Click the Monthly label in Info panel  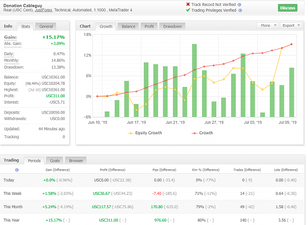click(12, 60)
